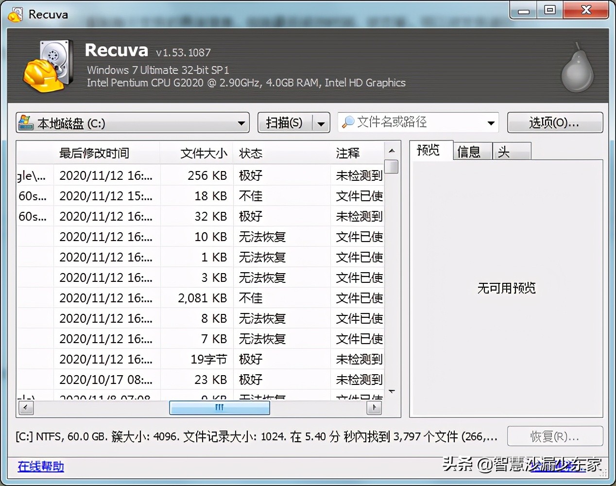Open the 文件名或路径 filter dropdown
Viewport: 616px width, 486px height.
coord(490,122)
